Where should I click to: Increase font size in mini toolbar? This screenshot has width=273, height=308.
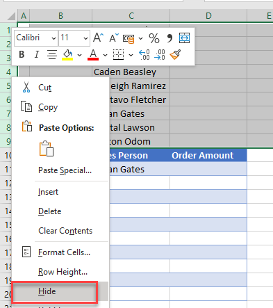coord(98,38)
